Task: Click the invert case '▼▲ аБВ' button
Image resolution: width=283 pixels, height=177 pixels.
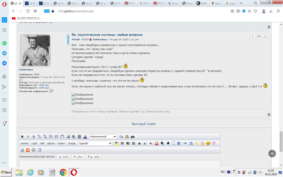Action: pos(93,157)
